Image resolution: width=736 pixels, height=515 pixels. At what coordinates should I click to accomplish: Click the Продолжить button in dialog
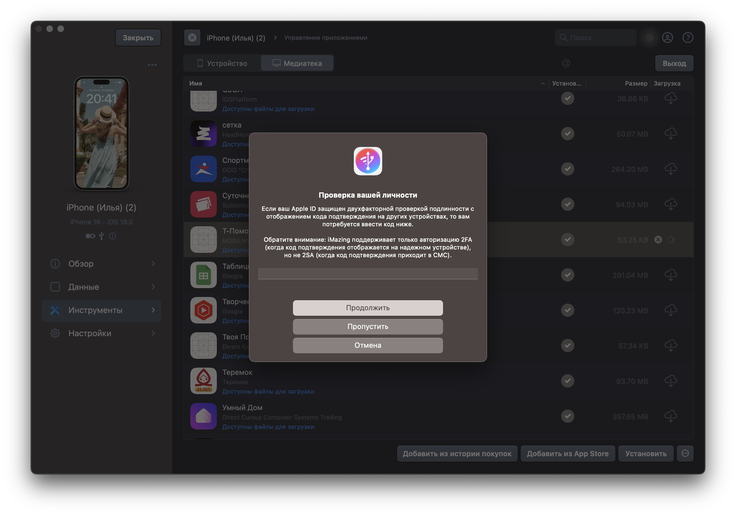coord(368,308)
